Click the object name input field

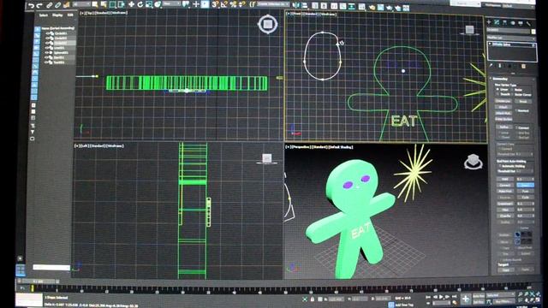[x=509, y=31]
